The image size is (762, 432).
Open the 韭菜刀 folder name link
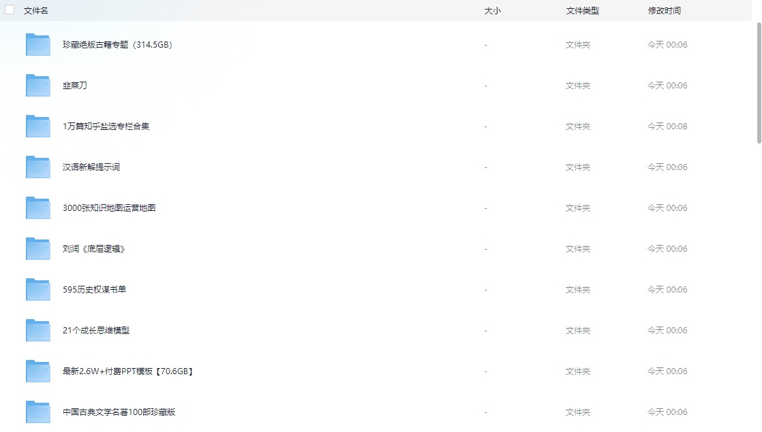click(75, 86)
